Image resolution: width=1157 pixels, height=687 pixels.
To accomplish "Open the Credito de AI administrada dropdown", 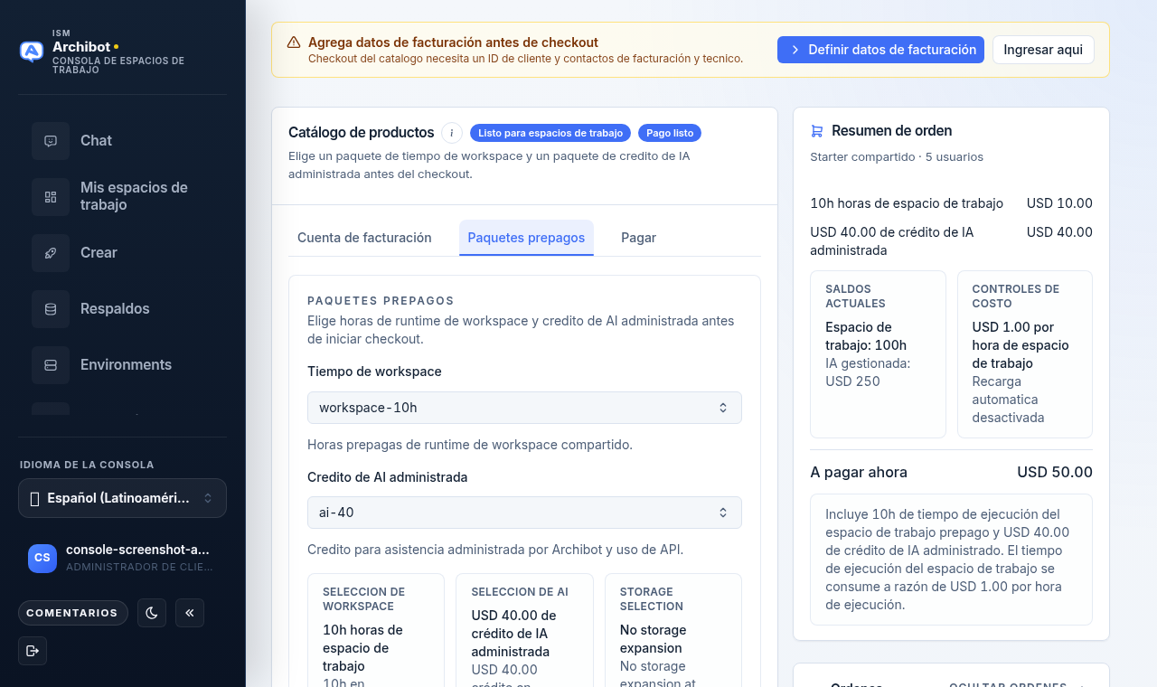I will pyautogui.click(x=524, y=513).
